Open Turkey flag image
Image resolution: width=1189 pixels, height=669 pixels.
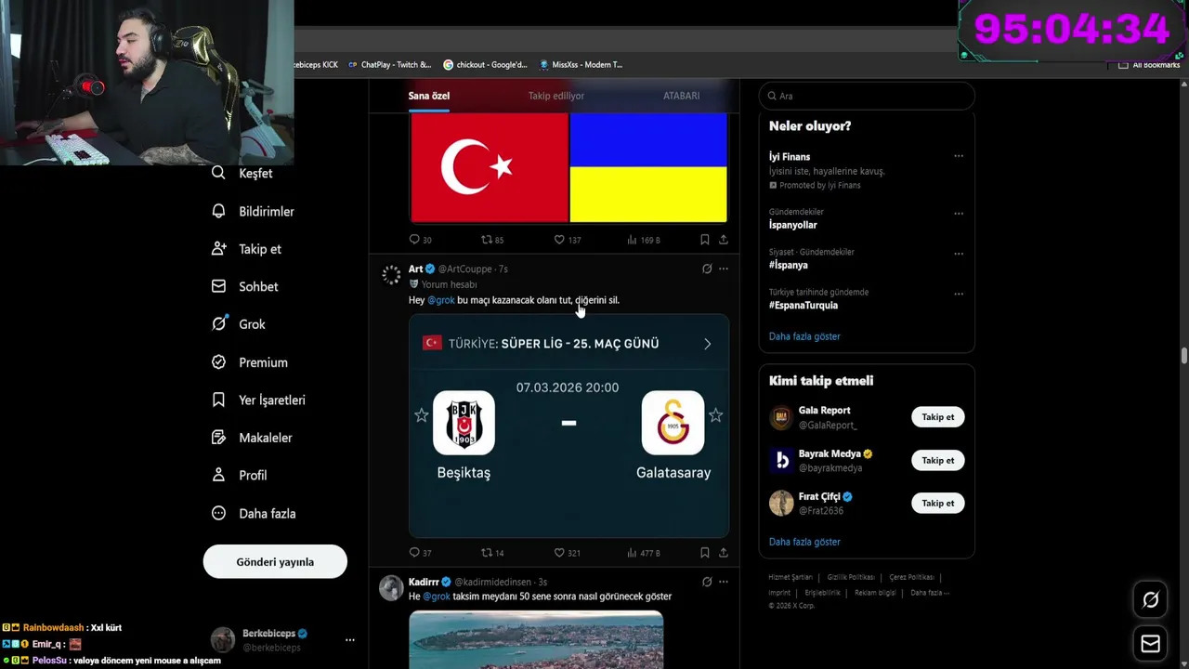coord(489,167)
